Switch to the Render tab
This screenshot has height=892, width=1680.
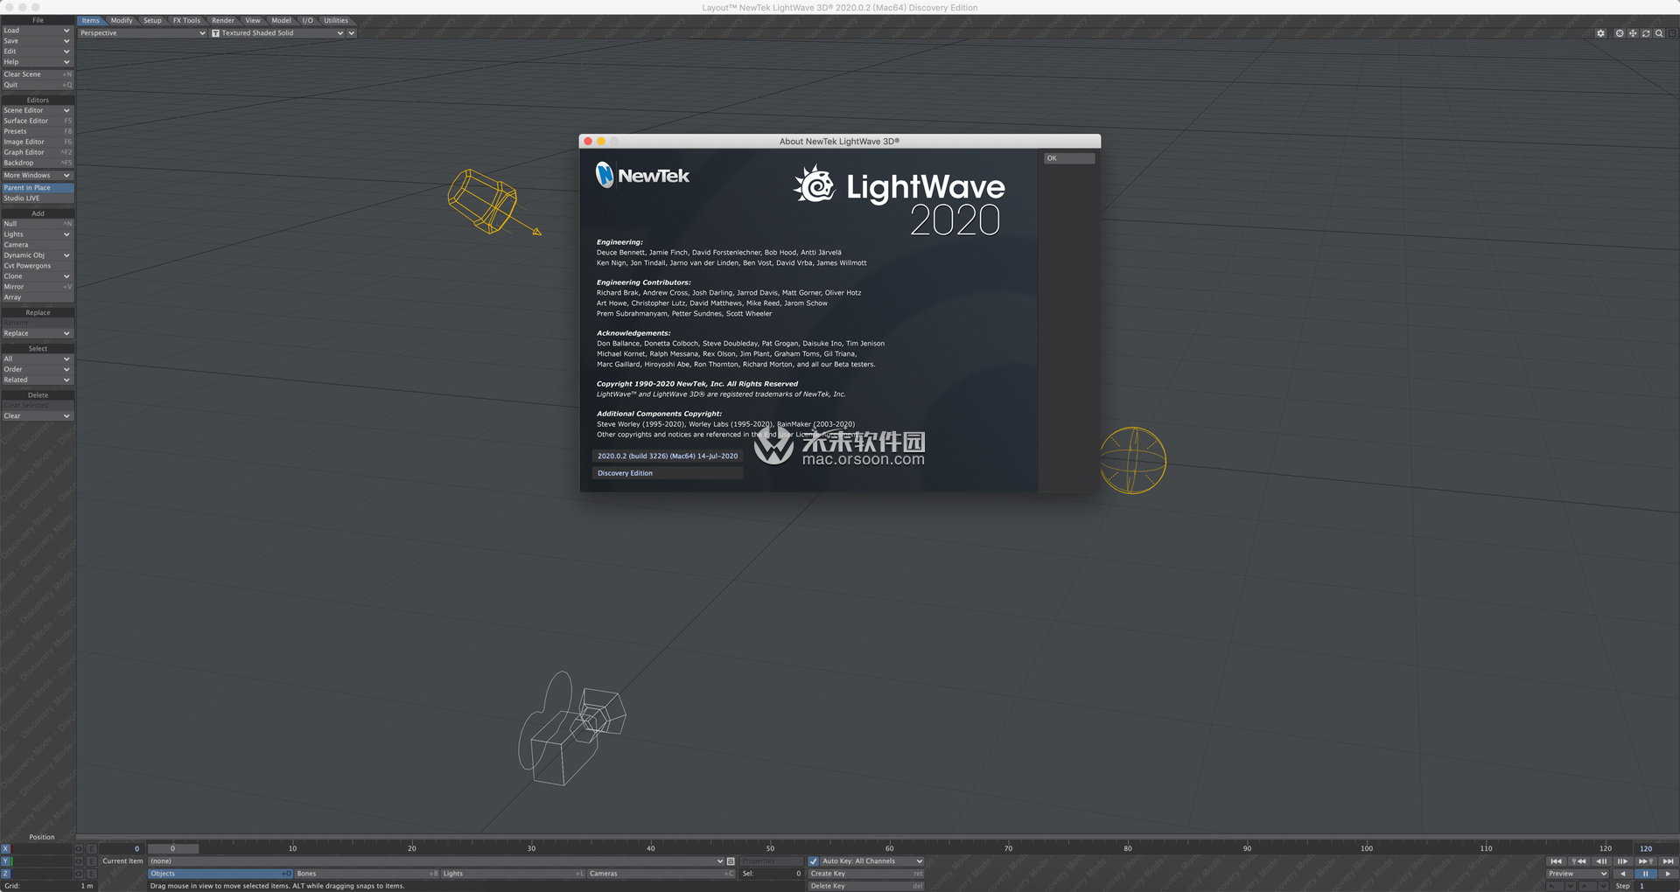223,20
